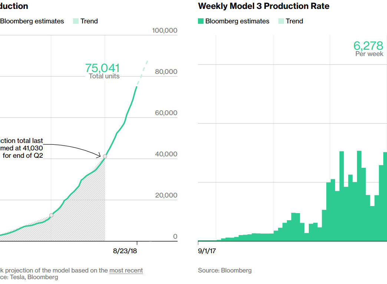Screen dimensions: 387x284
Task: Click the 'Bloomberg estimates' text in weekly chart legend
Action: point(237,21)
